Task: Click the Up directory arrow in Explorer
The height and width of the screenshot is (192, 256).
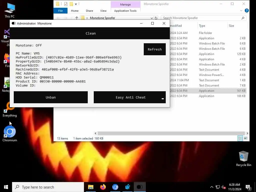Action: 76,18
